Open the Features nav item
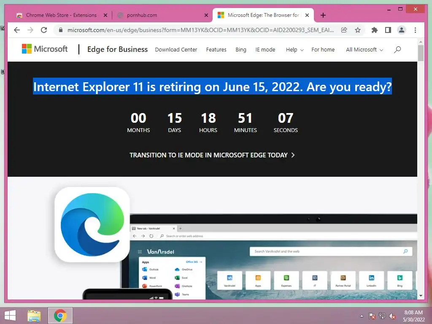The height and width of the screenshot is (324, 432). coord(216,50)
